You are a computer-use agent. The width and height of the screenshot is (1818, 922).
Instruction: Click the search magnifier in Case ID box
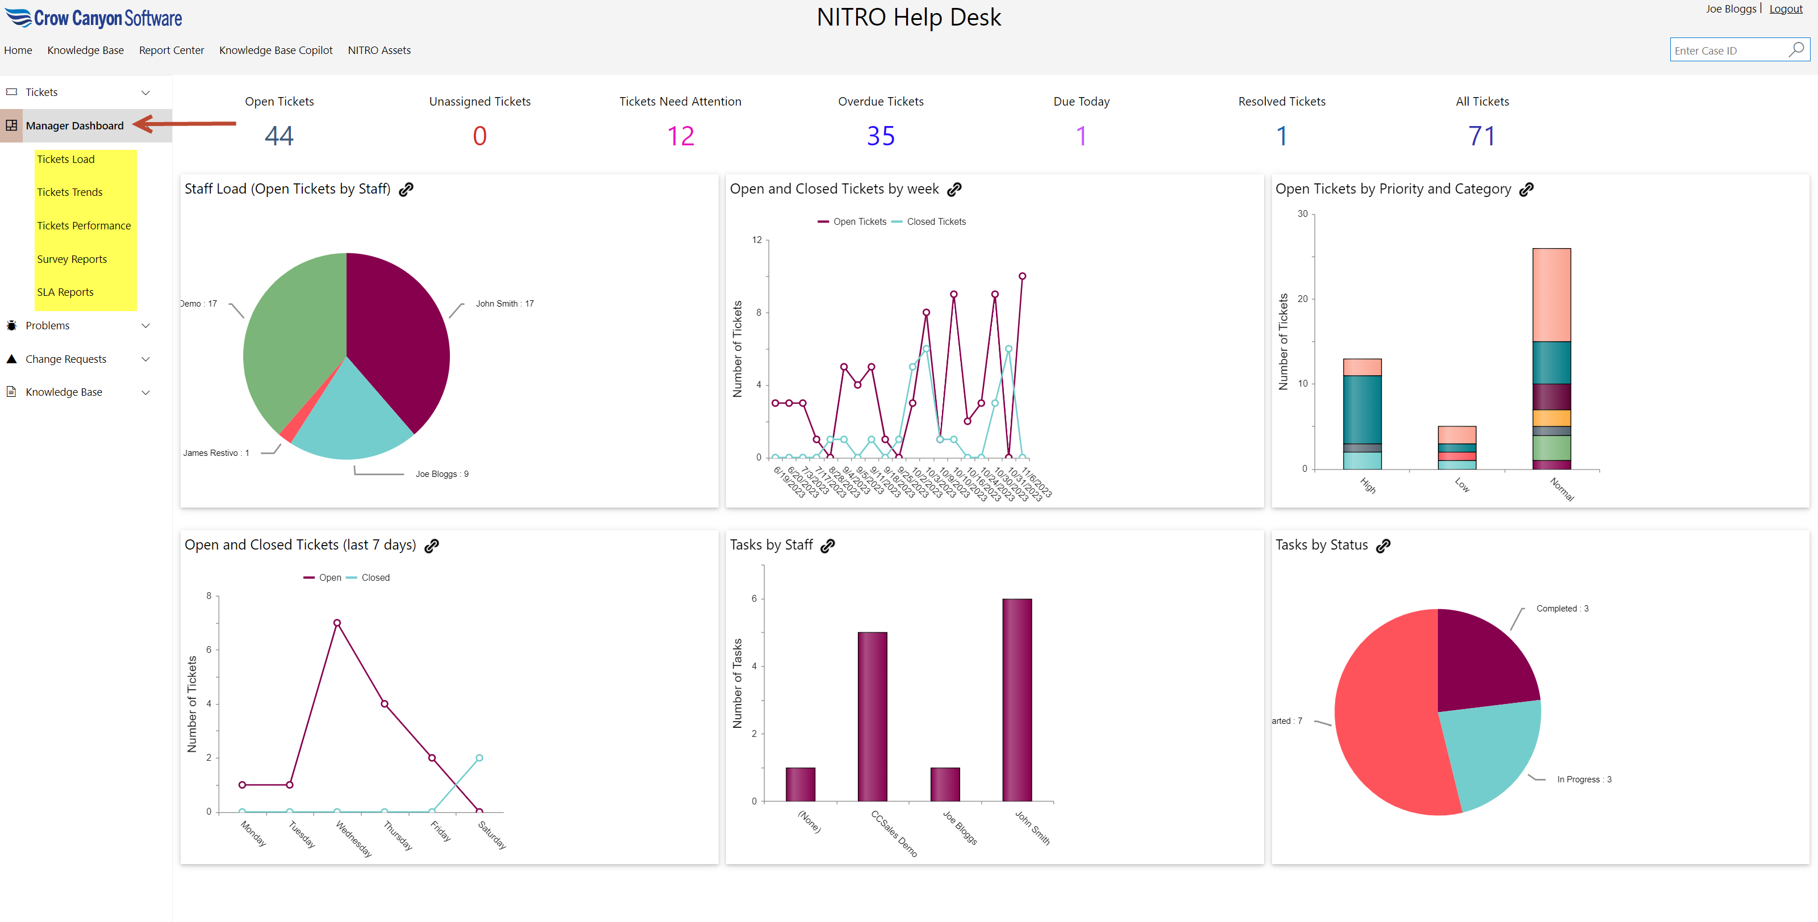(x=1796, y=49)
